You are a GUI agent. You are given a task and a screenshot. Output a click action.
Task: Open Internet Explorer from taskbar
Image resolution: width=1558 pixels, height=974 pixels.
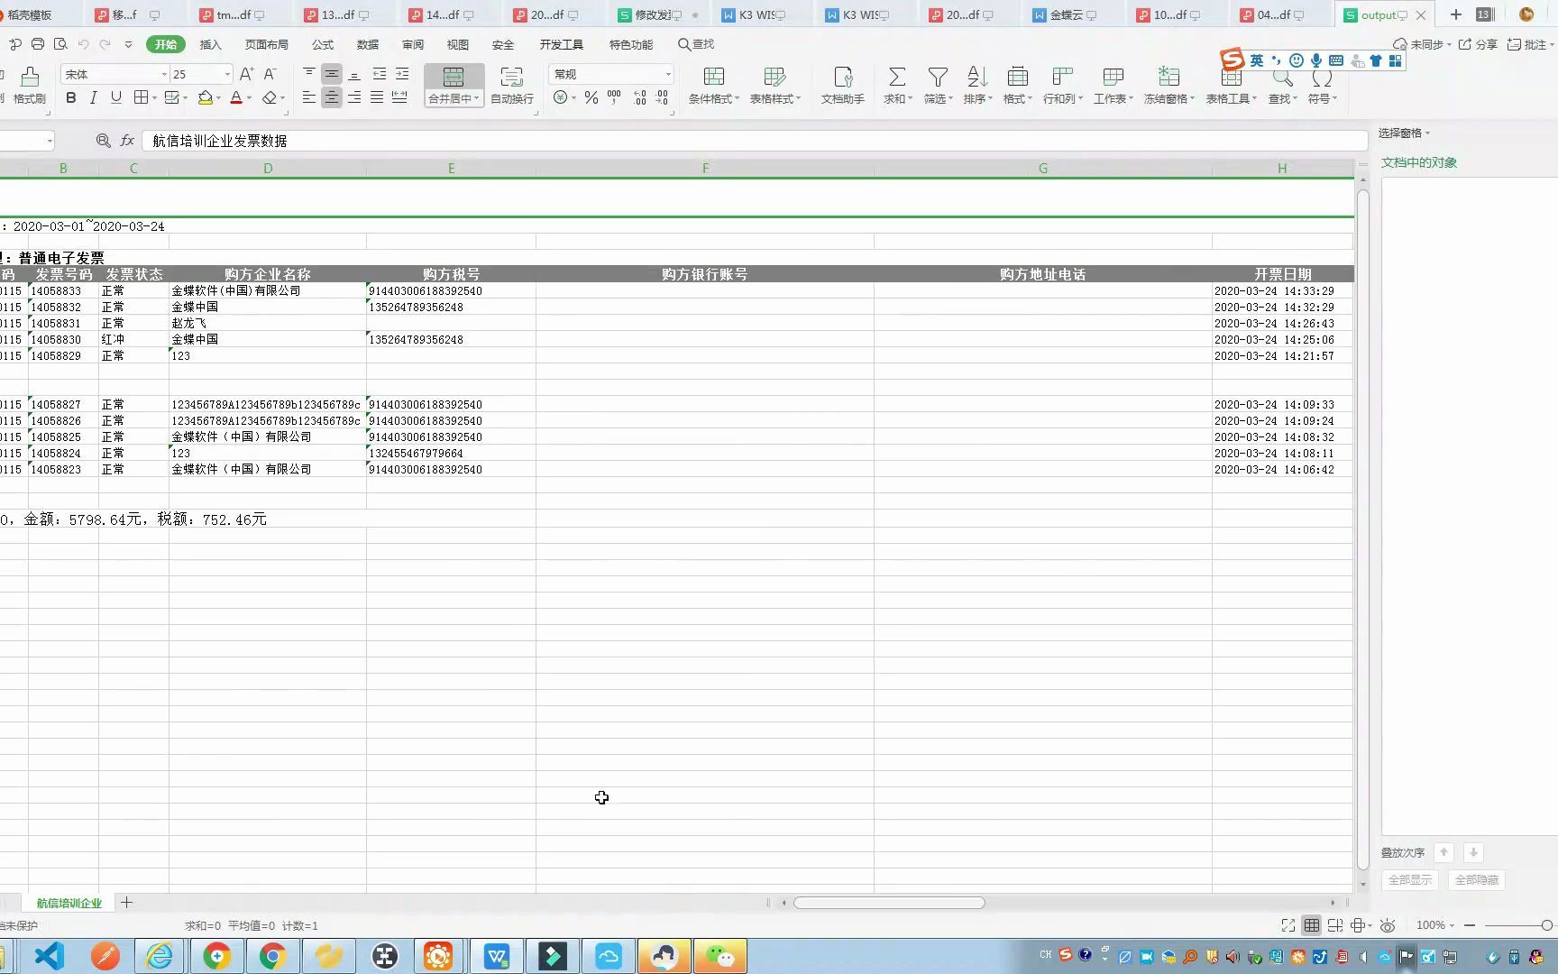click(160, 956)
